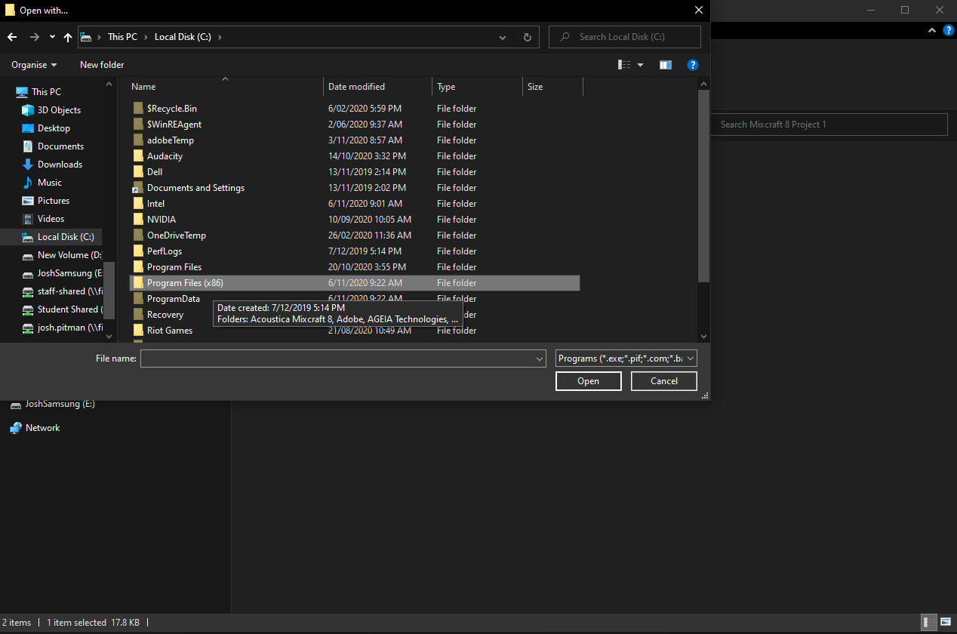Open 3D Objects in navigation pane
The height and width of the screenshot is (634, 957).
pyautogui.click(x=59, y=110)
